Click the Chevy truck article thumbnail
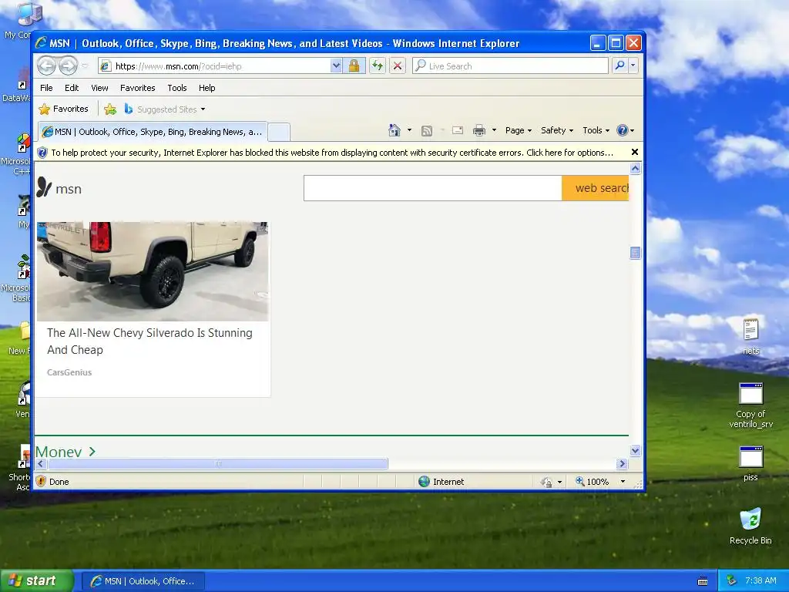 tap(153, 271)
